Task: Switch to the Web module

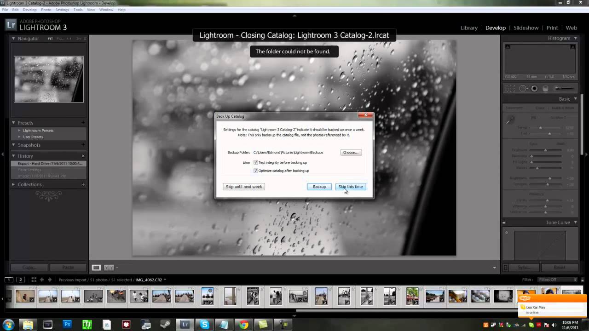Action: (x=572, y=28)
